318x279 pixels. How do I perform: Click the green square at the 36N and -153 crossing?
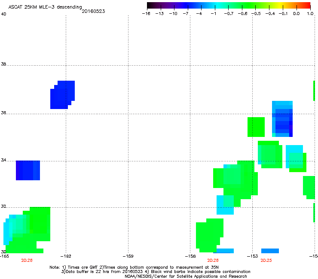point(256,127)
